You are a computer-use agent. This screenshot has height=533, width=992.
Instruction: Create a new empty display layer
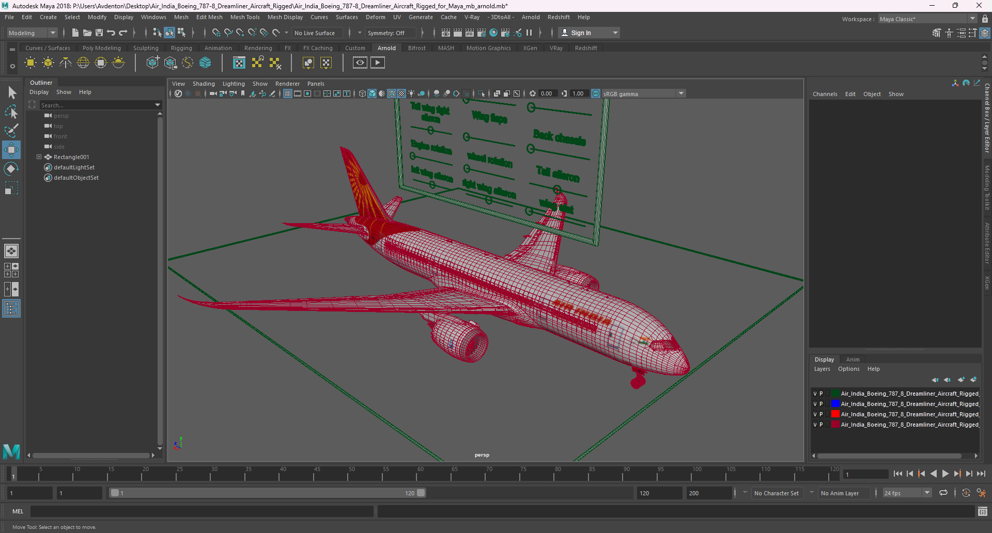[961, 380]
